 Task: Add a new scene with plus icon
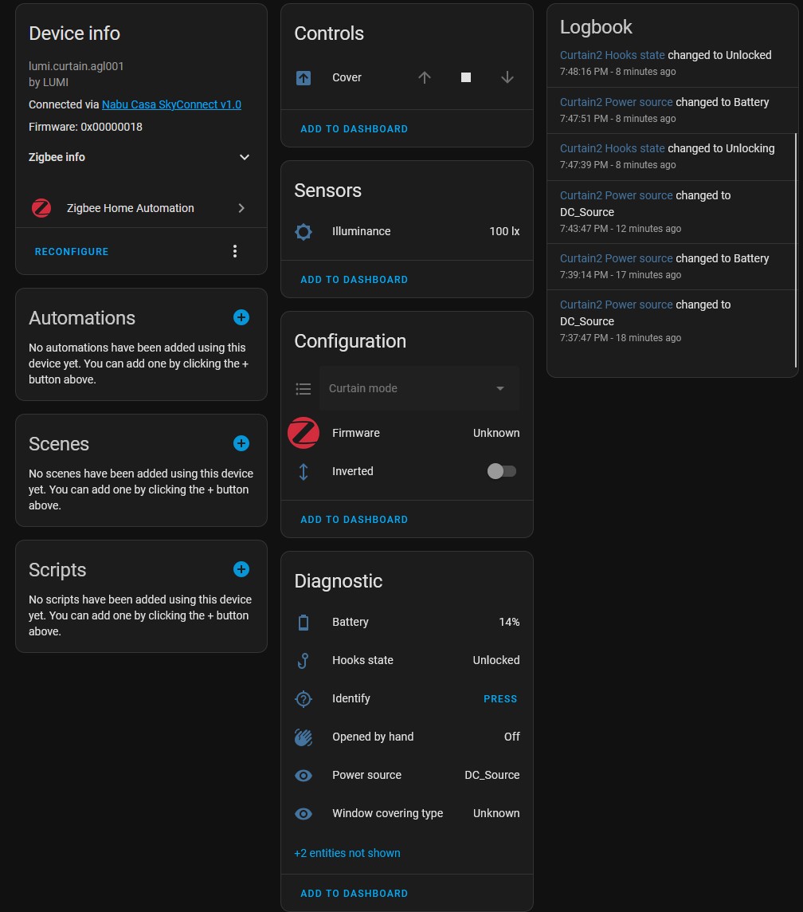pyautogui.click(x=241, y=443)
